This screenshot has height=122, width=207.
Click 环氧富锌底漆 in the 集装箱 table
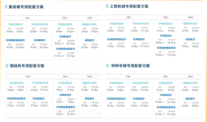coord(15,24)
